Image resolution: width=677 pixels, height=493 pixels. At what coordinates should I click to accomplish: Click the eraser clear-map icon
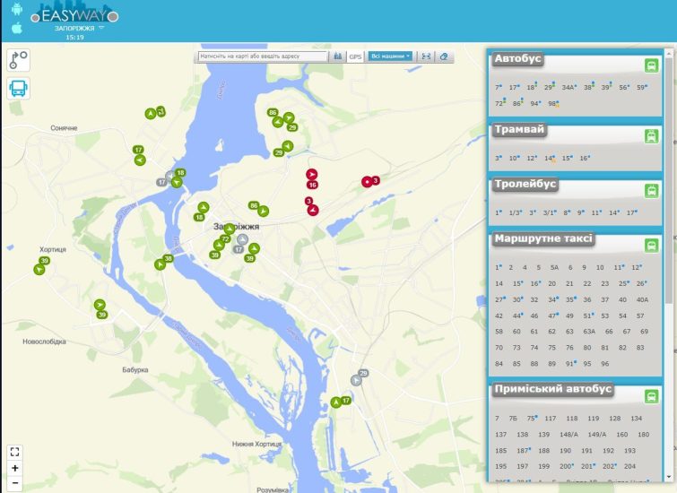pos(445,56)
